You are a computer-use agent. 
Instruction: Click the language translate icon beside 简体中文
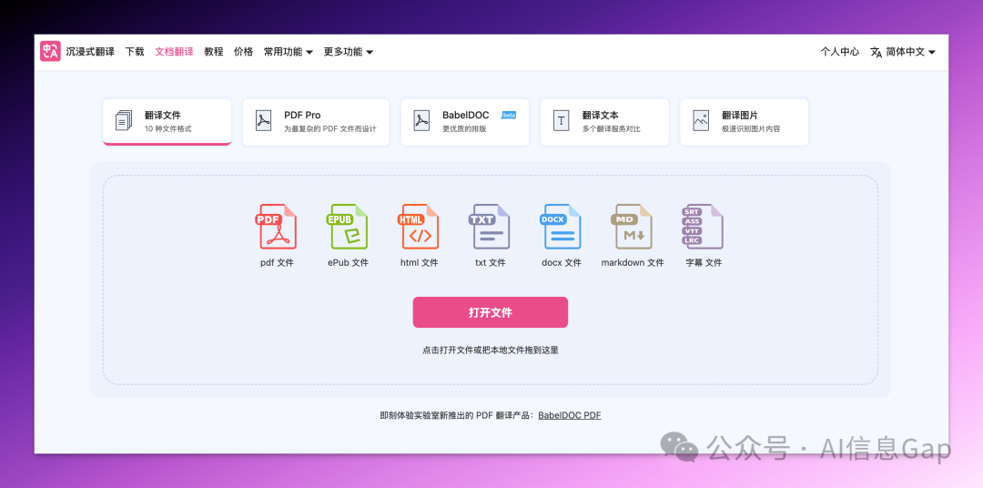click(x=876, y=52)
